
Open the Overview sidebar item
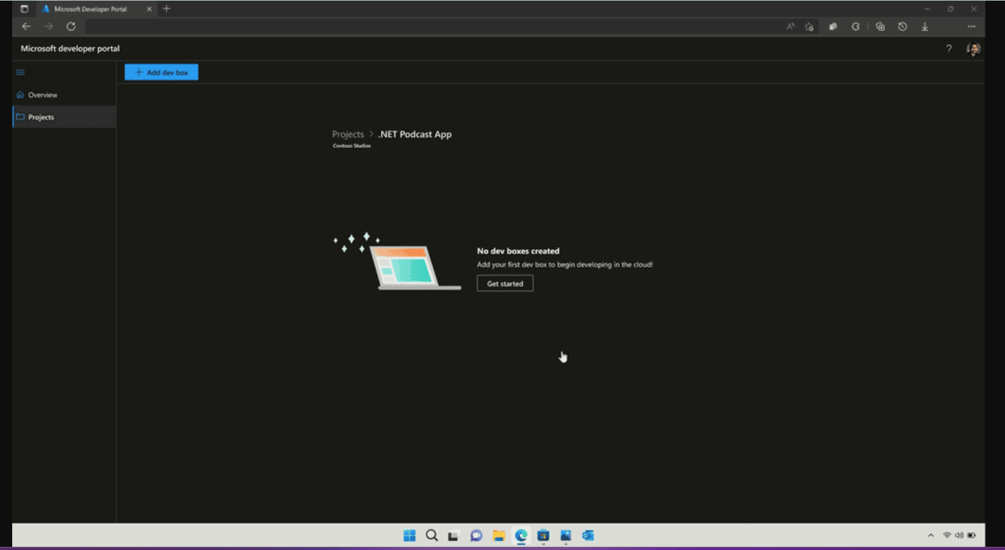(x=64, y=95)
